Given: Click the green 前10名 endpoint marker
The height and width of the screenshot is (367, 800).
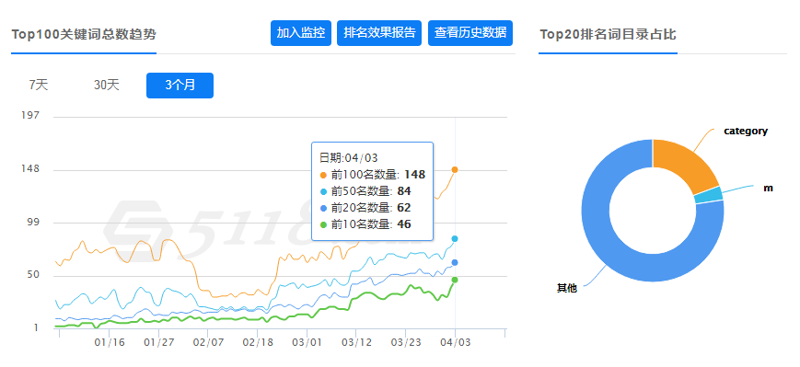Looking at the screenshot, I should pos(455,280).
